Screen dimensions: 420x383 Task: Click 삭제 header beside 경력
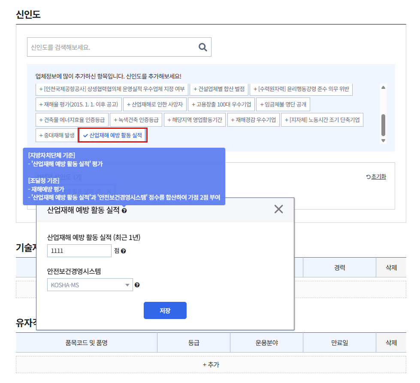(391, 267)
